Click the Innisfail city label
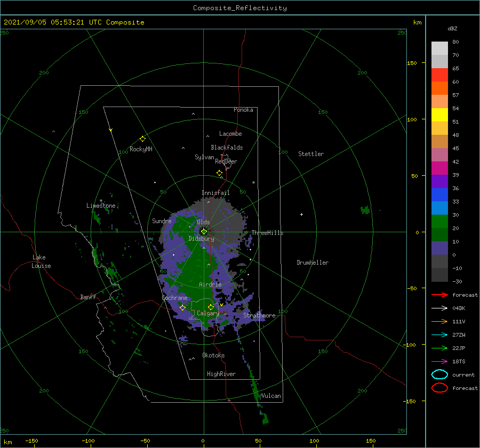480x448 pixels. [215, 193]
